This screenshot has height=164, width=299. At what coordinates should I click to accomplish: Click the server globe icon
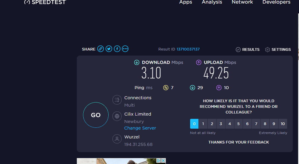tap(117, 116)
